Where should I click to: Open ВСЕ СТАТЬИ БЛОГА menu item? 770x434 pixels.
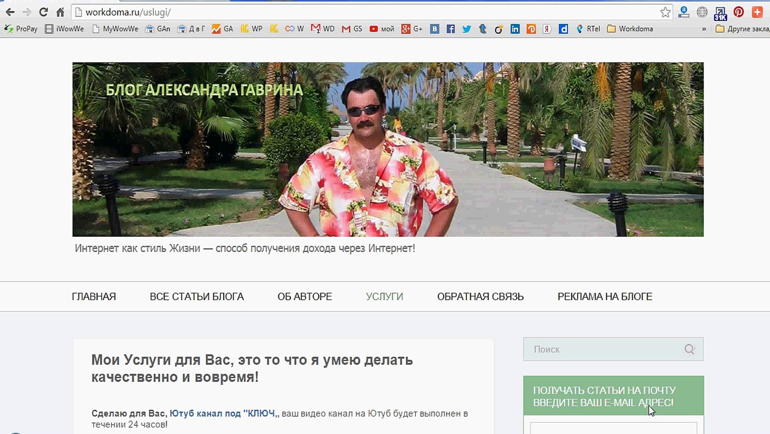click(x=197, y=297)
